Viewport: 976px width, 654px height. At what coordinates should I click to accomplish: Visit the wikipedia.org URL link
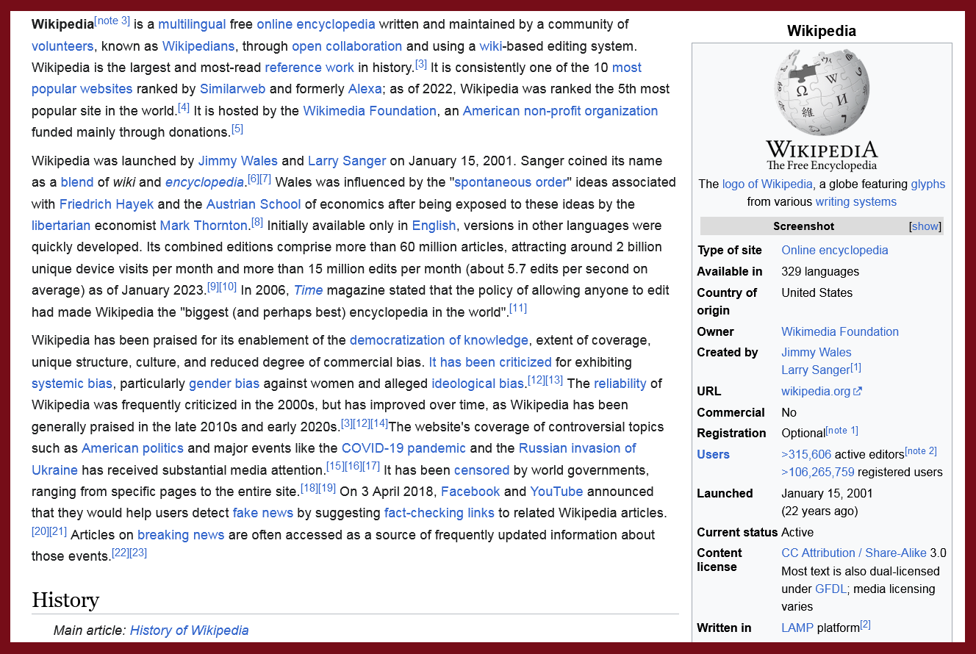click(816, 392)
